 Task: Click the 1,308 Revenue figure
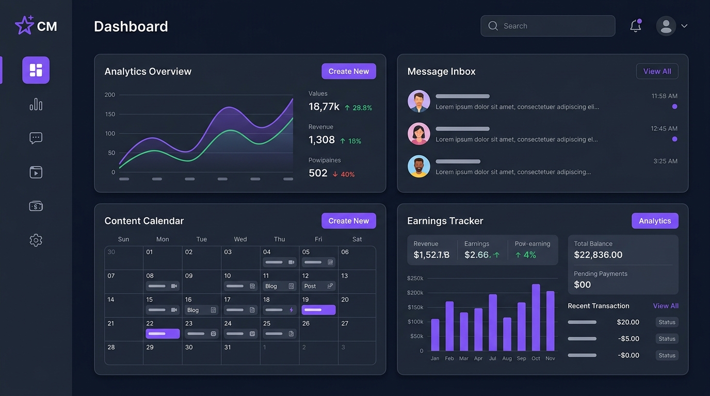click(322, 140)
